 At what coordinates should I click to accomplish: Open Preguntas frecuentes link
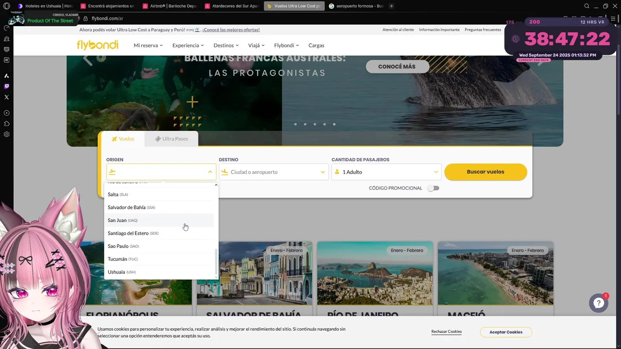point(483,30)
